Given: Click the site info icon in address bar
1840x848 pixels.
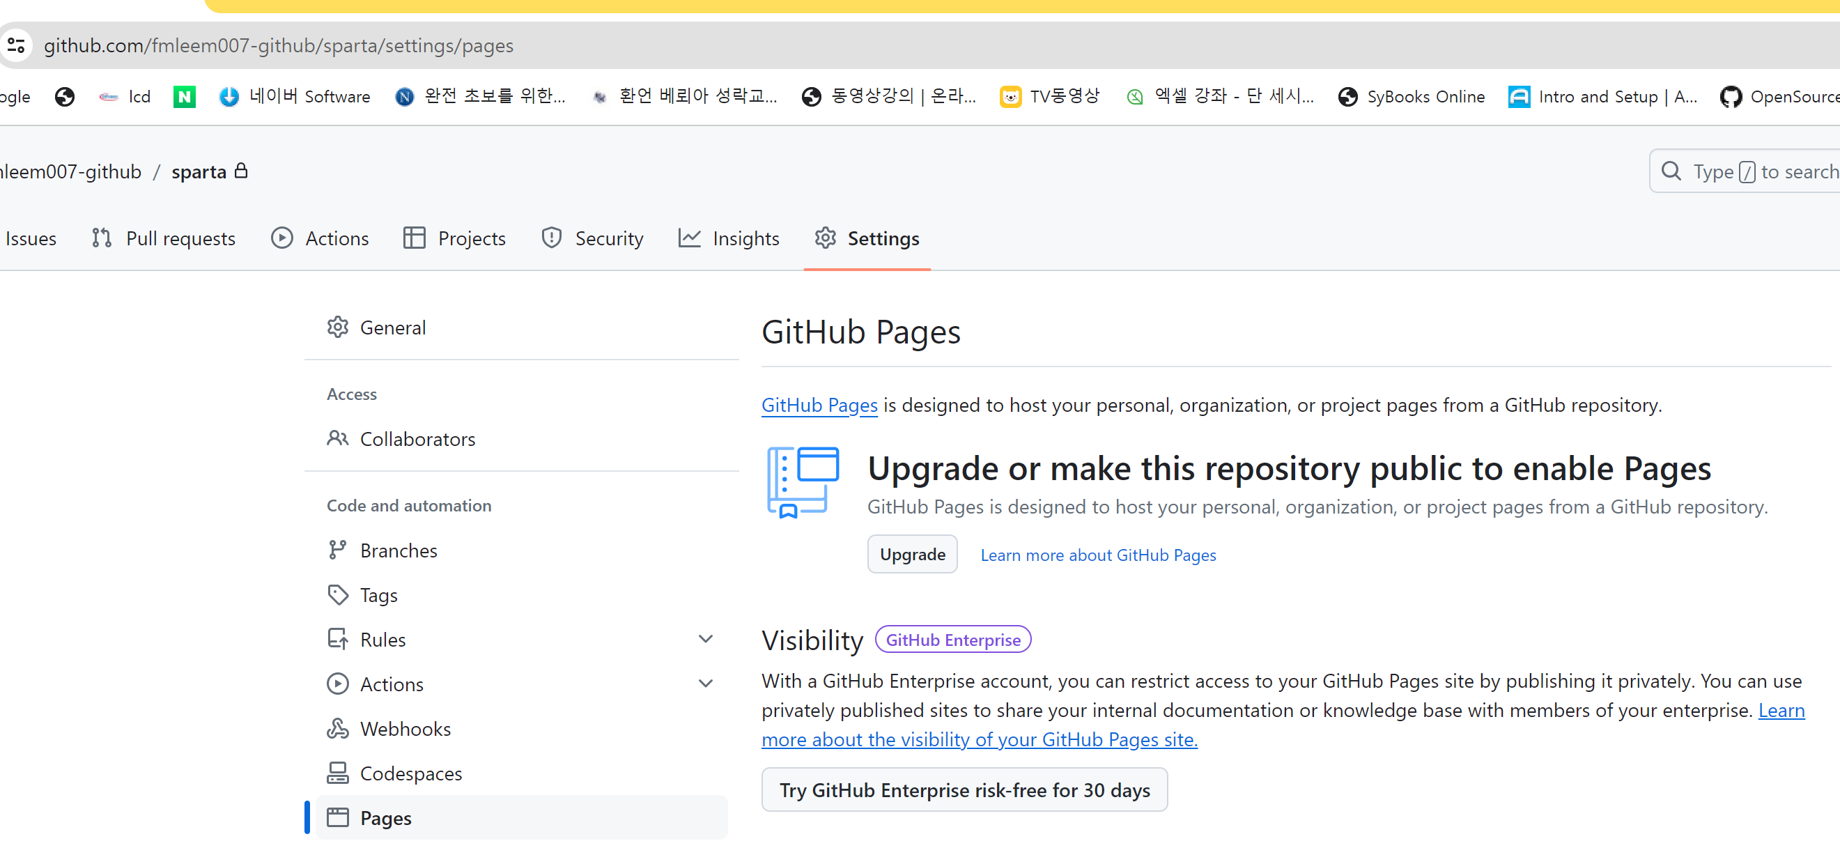Looking at the screenshot, I should (x=16, y=45).
